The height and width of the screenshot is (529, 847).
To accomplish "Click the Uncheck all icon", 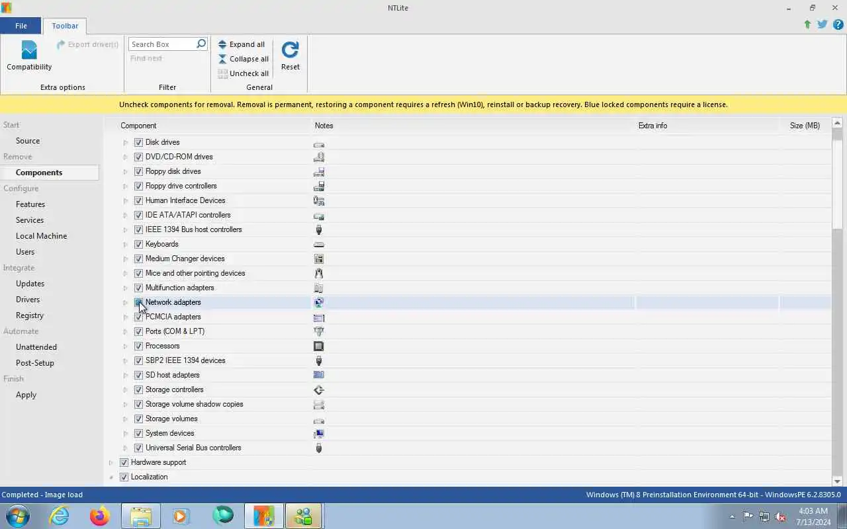I will pyautogui.click(x=222, y=73).
